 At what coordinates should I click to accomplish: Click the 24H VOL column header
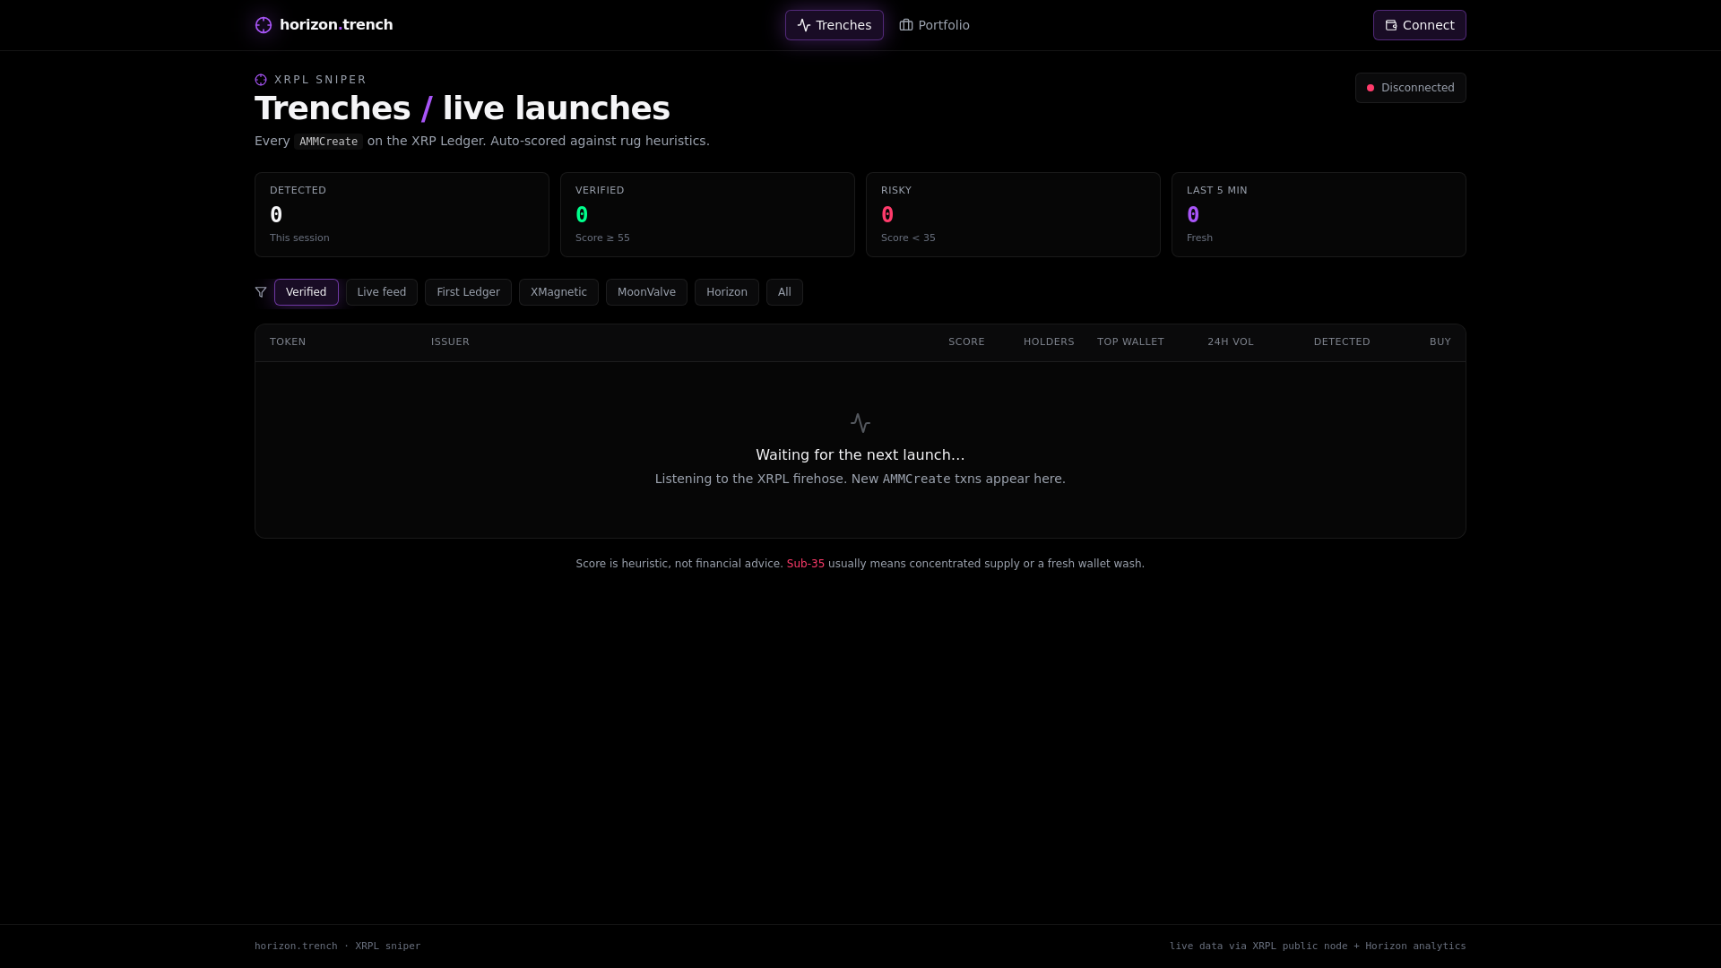pyautogui.click(x=1231, y=342)
